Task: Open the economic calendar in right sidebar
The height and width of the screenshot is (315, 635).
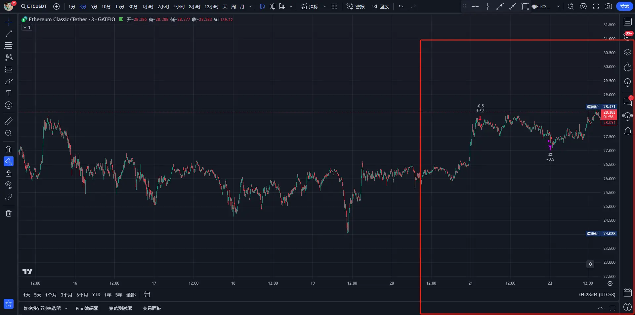Action: (x=627, y=293)
